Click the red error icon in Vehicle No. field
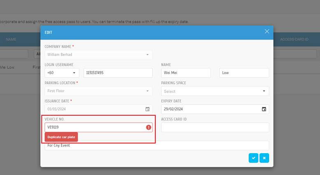 pos(148,128)
